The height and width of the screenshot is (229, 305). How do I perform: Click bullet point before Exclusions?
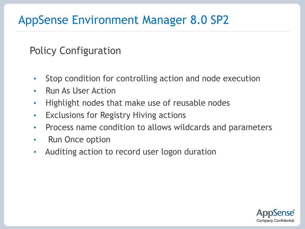click(35, 115)
